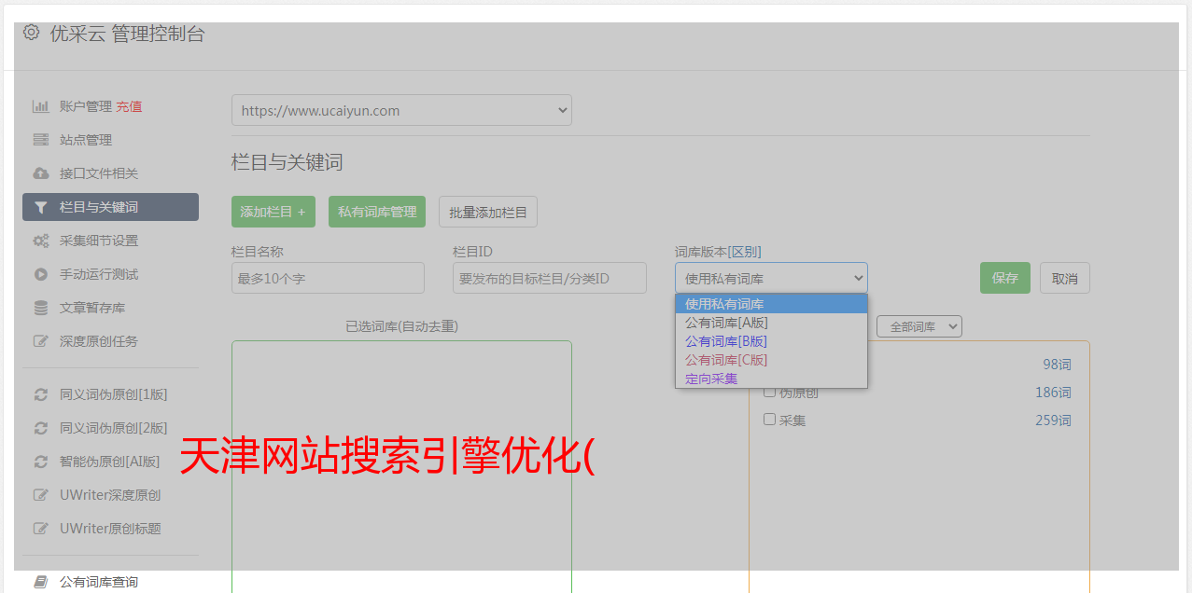The height and width of the screenshot is (593, 1192).
Task: Click the refresh icon beside 智能伪原创[AI版]
Action: (x=41, y=462)
